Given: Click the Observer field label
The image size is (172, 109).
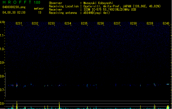Looking at the screenshot, I should point(56,3).
